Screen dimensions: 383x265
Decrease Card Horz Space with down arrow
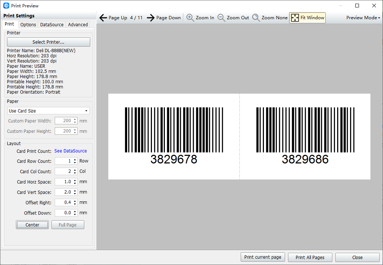pyautogui.click(x=75, y=183)
